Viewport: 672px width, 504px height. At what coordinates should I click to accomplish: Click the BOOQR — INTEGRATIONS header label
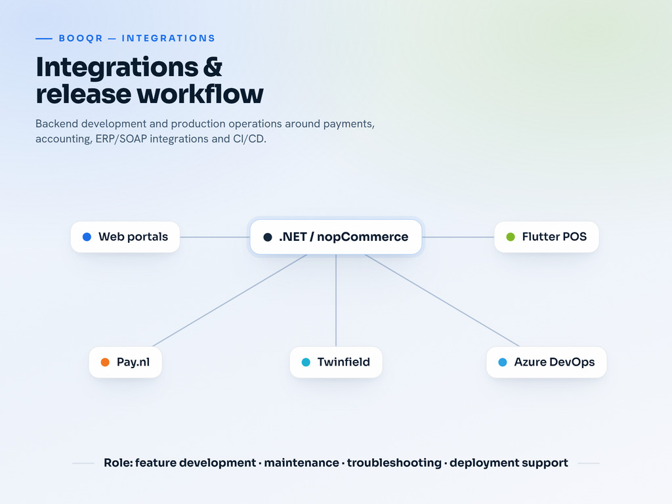point(136,38)
